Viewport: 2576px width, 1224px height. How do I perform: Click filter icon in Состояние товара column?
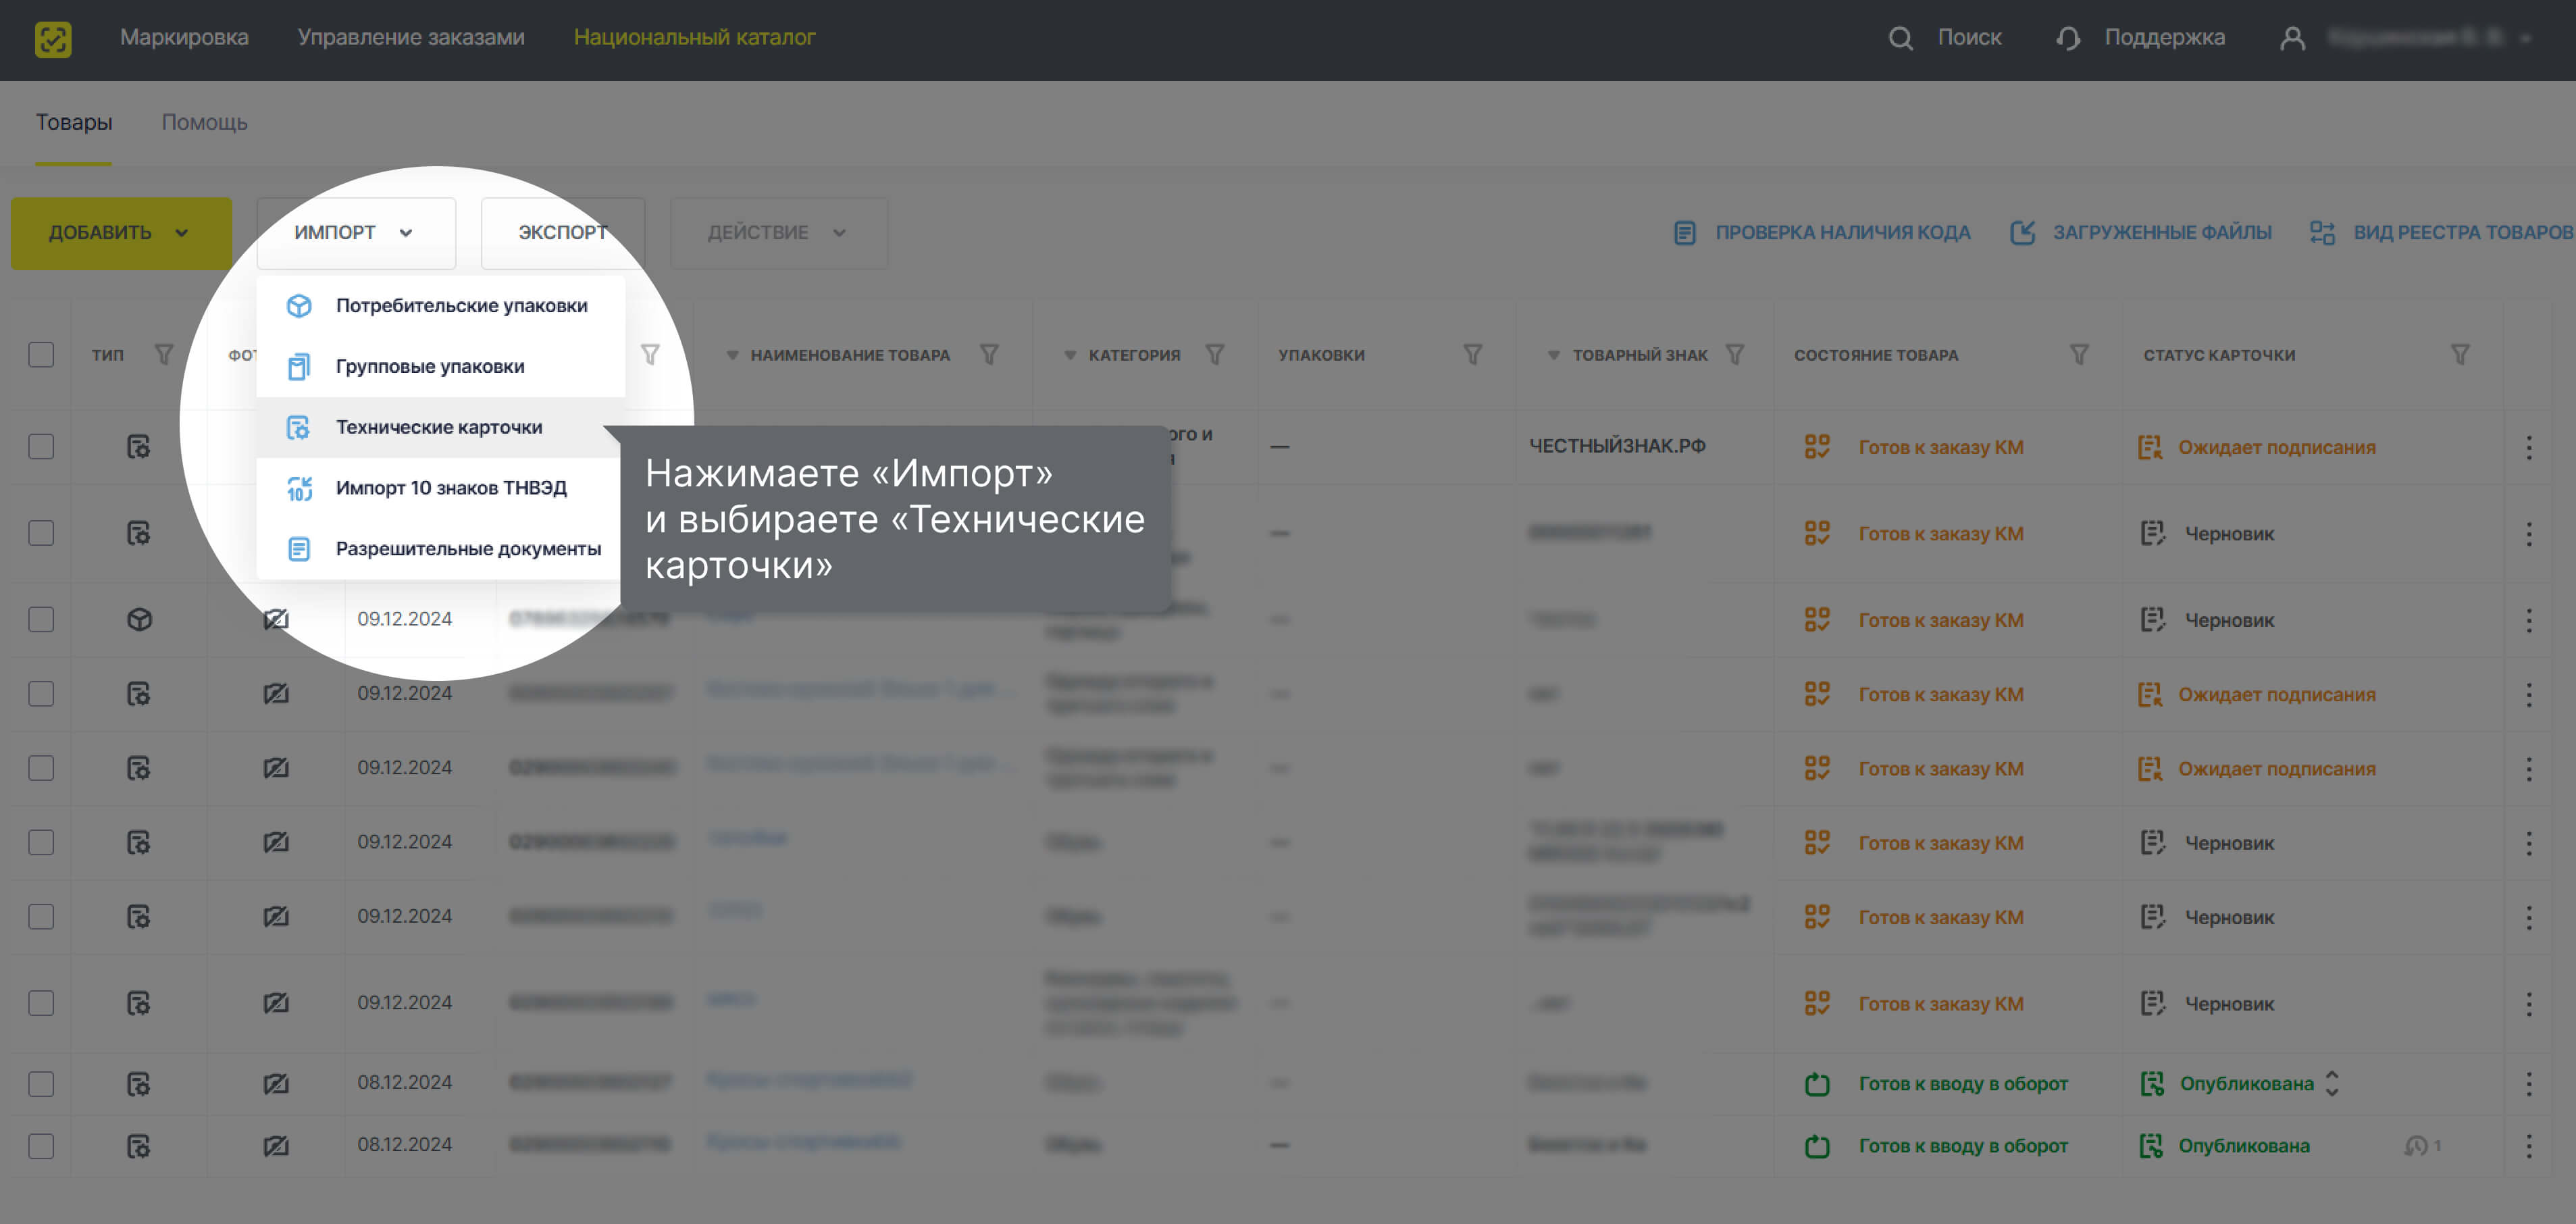pyautogui.click(x=2079, y=354)
